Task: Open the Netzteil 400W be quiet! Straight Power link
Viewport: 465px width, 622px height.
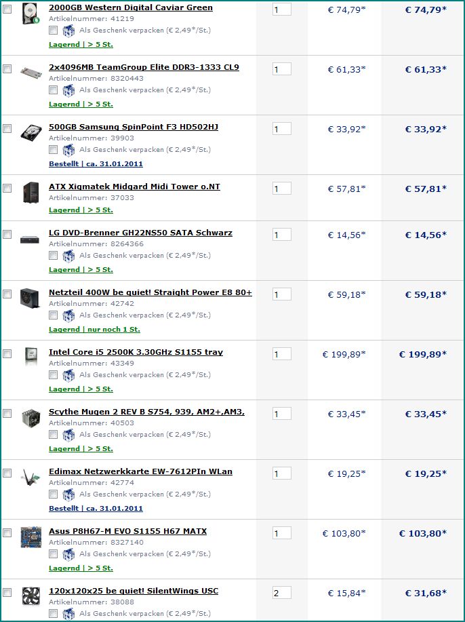Action: click(150, 292)
